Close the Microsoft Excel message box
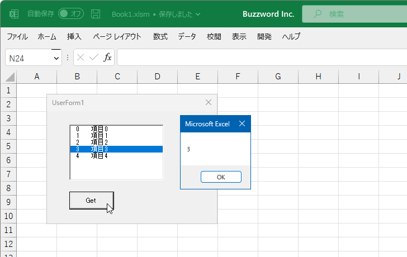 [242, 123]
